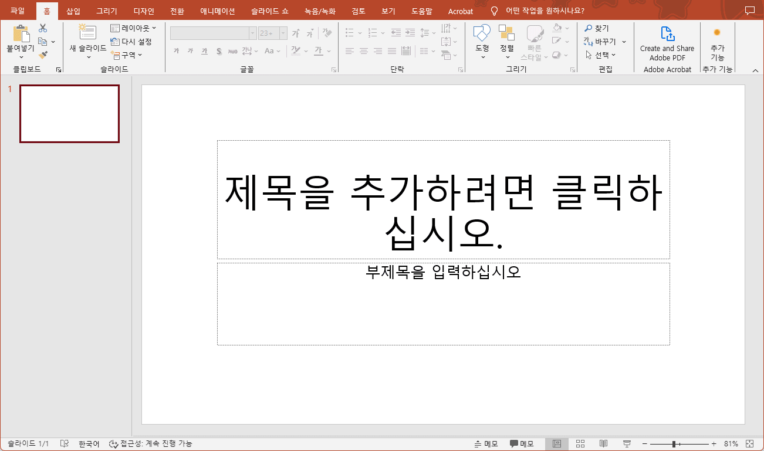This screenshot has height=451, width=764.
Task: Click the title placeholder text box
Action: click(444, 199)
